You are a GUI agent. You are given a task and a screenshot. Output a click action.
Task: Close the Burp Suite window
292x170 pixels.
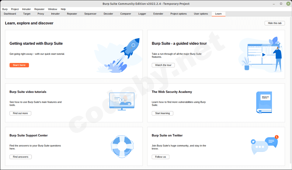tap(288, 4)
